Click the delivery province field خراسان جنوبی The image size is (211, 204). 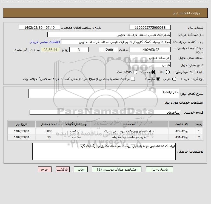150,58
